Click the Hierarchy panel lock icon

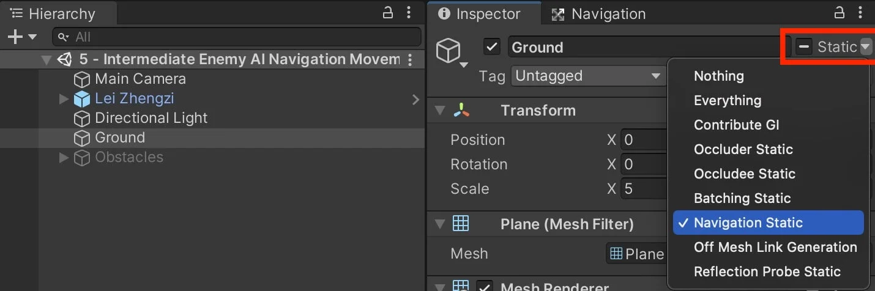coord(388,12)
